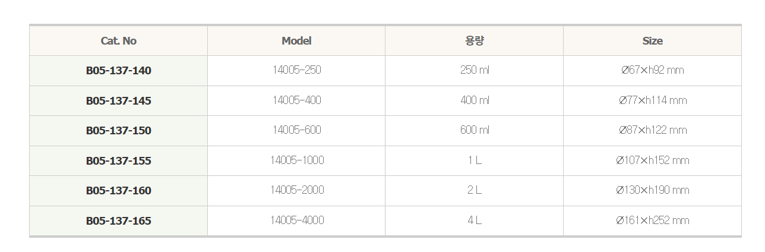Click model 14005-4000 cell
Image resolution: width=765 pixels, height=252 pixels.
coord(296,220)
